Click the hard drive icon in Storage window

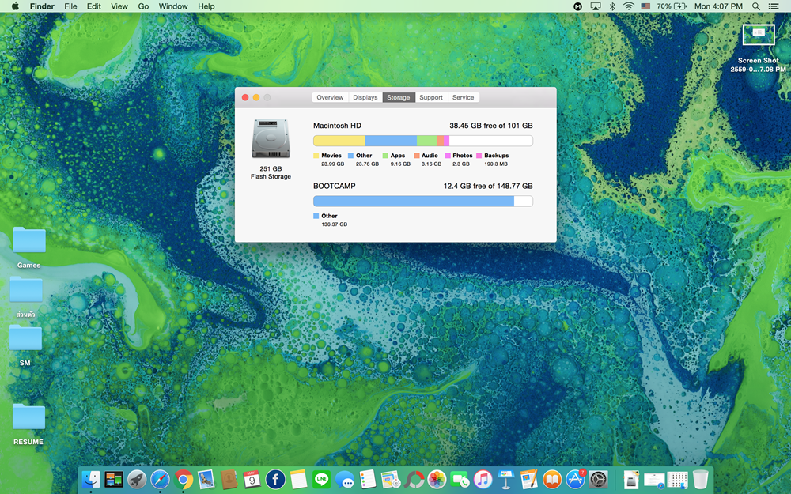pos(271,138)
